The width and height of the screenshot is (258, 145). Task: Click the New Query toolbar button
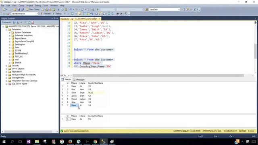pos(33,10)
